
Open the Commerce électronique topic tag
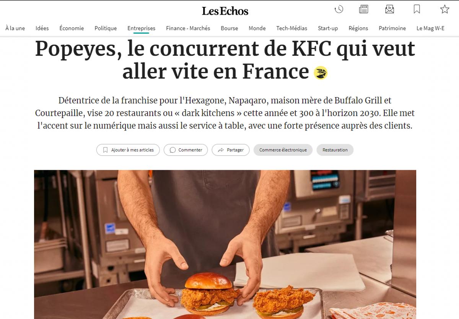283,150
